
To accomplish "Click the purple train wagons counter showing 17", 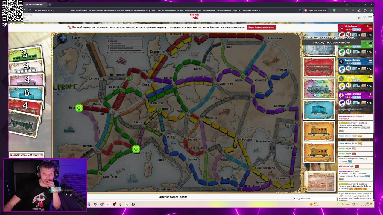I will pyautogui.click(x=342, y=103).
